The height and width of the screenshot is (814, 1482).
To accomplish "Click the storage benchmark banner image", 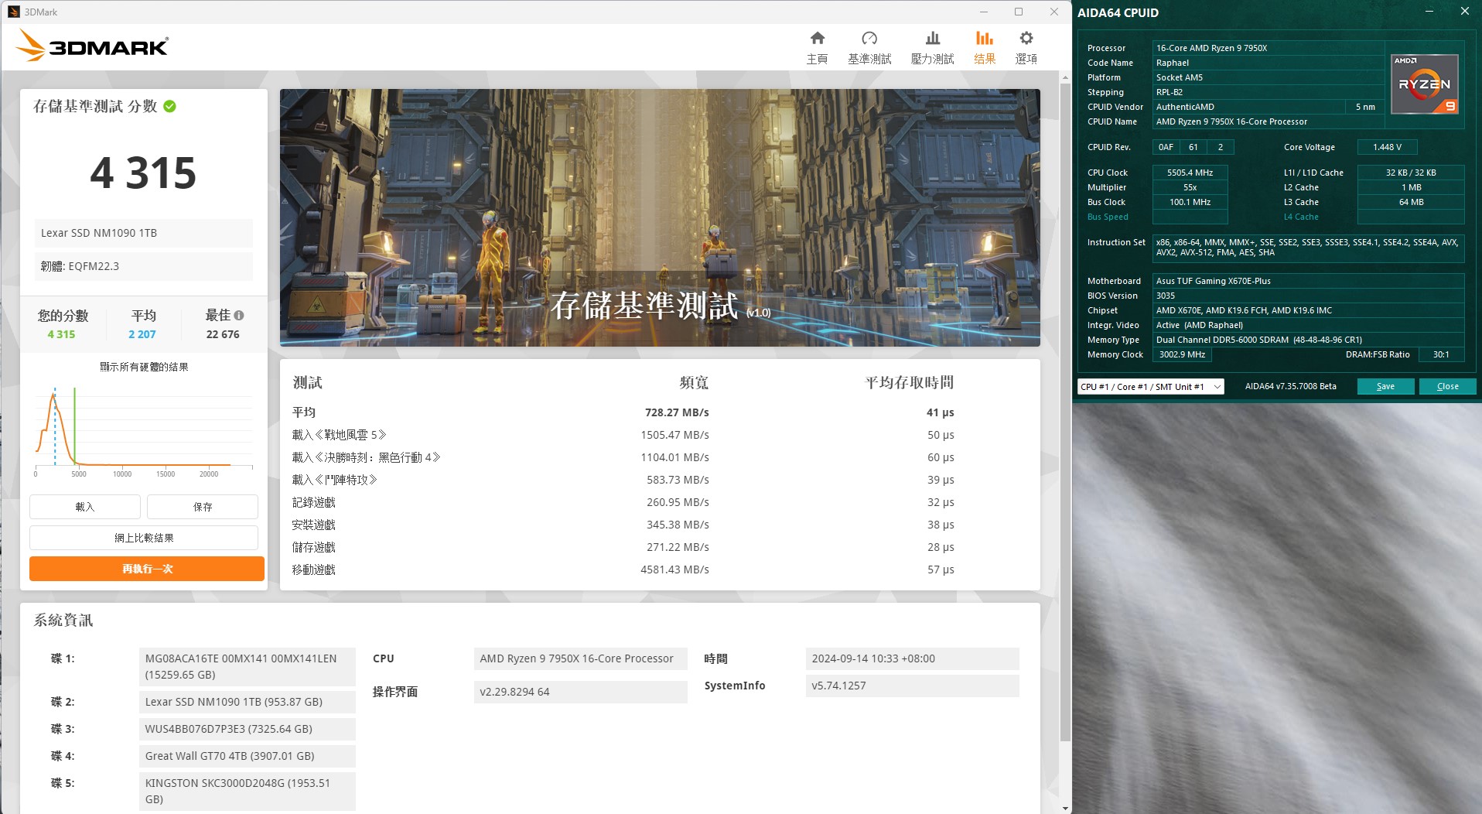I will point(660,217).
